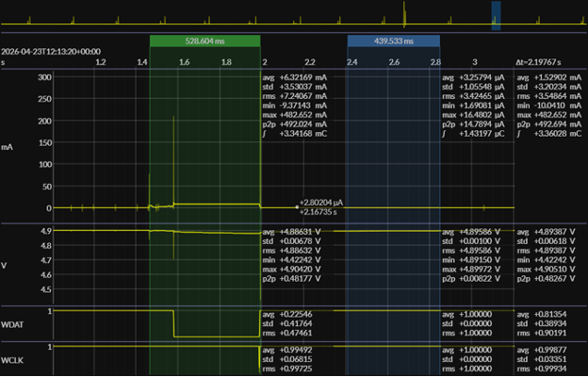The height and width of the screenshot is (377, 588).
Task: Click the tallest spike in the overview waveform
Action: tap(404, 13)
